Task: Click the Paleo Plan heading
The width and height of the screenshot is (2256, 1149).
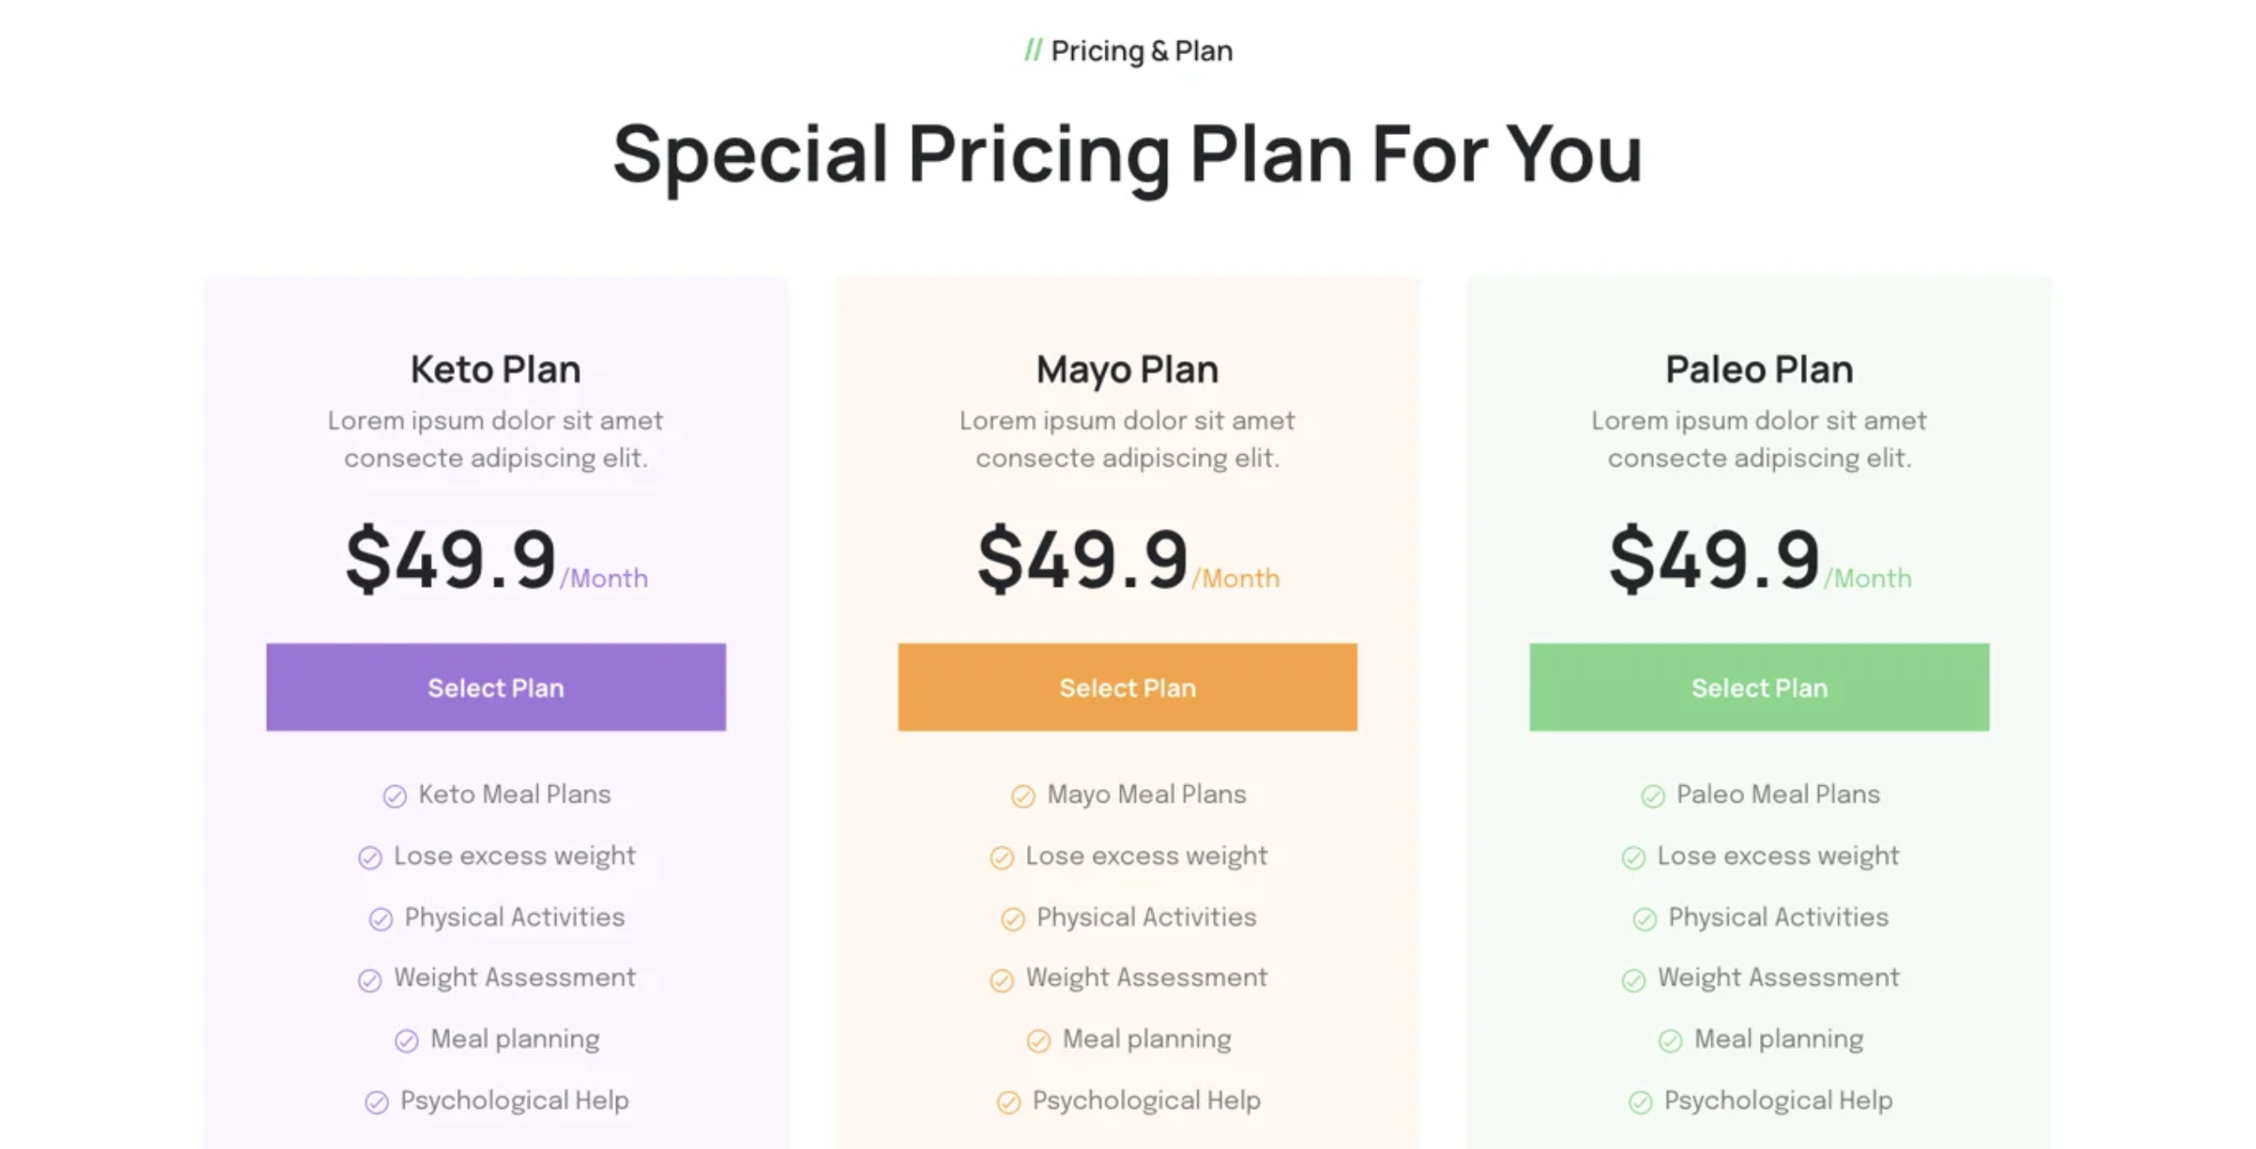Action: click(x=1758, y=370)
